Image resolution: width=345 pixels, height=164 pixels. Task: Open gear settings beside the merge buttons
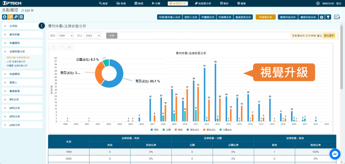pyautogui.click(x=321, y=17)
